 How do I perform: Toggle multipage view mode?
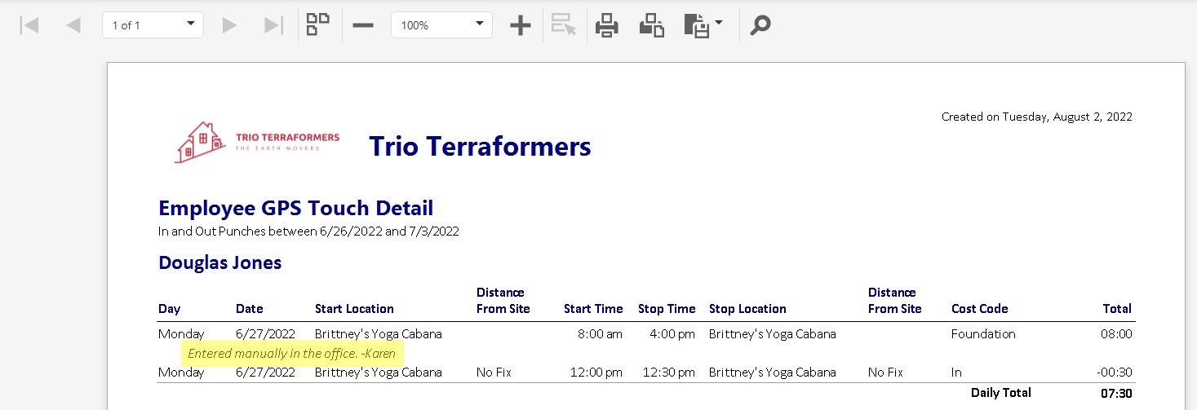pos(317,24)
